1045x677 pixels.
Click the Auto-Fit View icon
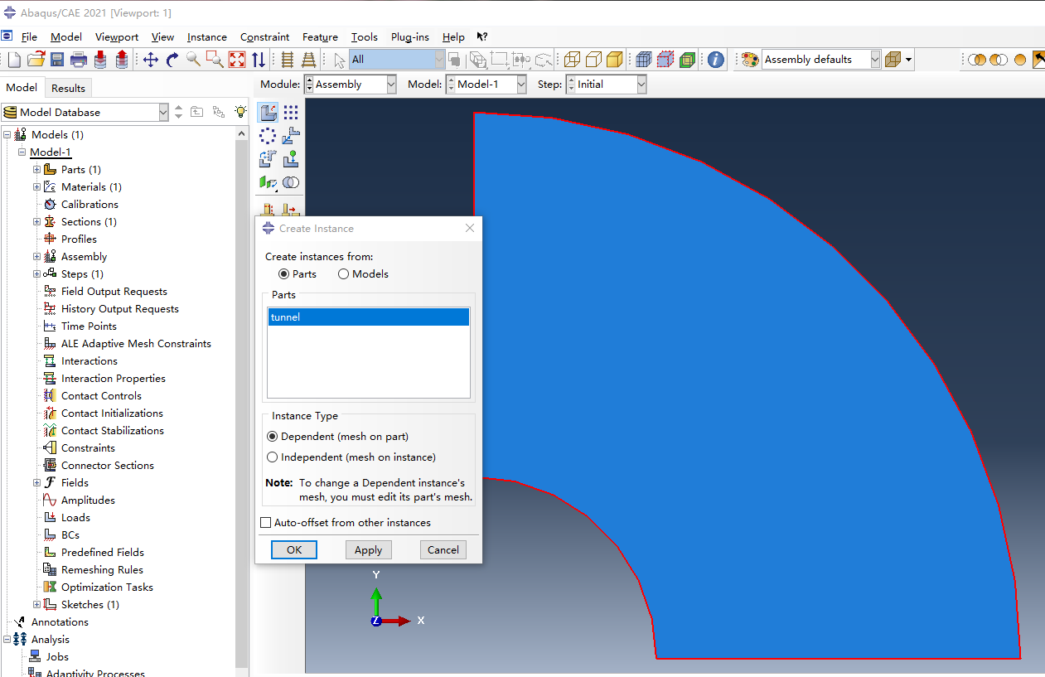pyautogui.click(x=237, y=60)
